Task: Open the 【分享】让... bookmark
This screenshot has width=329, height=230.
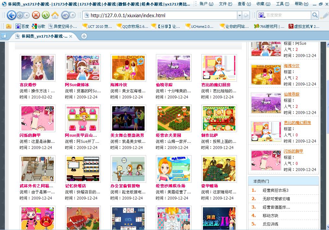Action: (166, 26)
